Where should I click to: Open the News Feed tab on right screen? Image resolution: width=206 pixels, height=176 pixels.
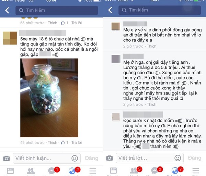(113, 171)
